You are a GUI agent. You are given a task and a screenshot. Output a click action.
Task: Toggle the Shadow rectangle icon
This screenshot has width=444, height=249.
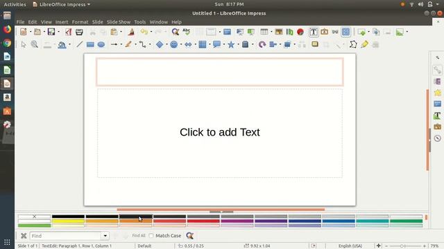tap(315, 44)
